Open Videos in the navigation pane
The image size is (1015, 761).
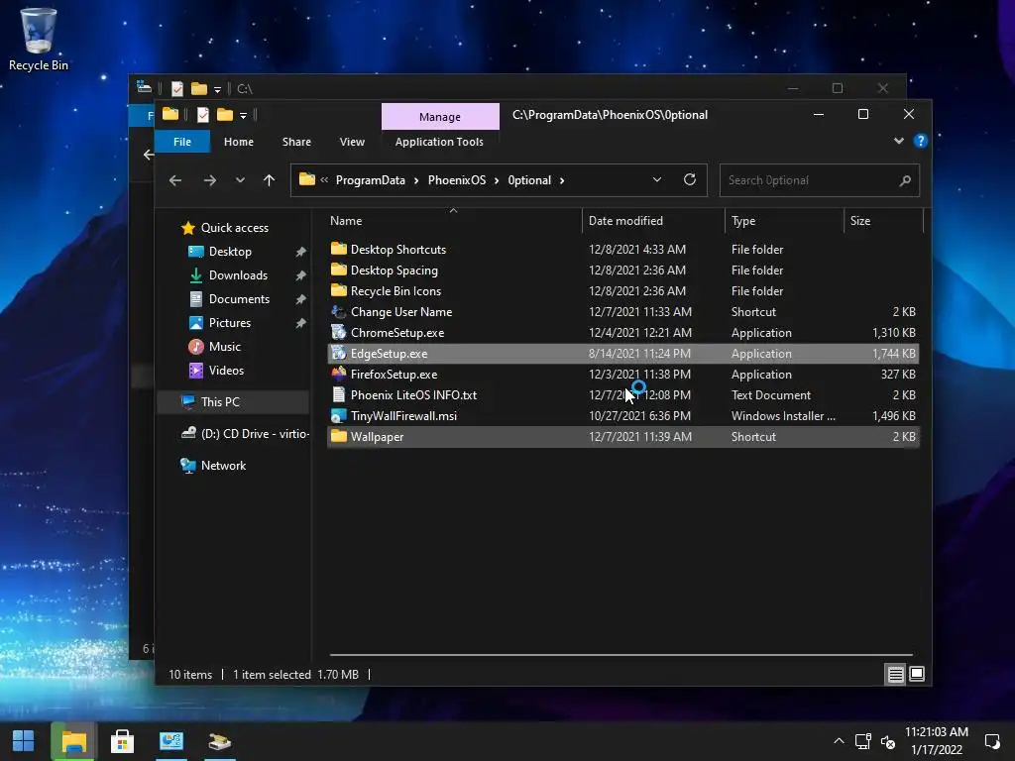click(226, 371)
